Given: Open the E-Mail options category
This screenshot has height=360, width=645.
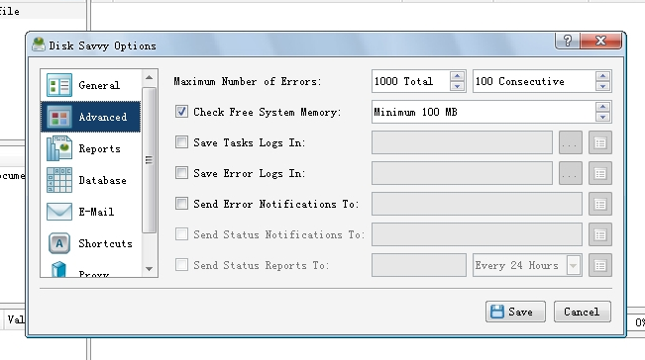Looking at the screenshot, I should click(91, 212).
